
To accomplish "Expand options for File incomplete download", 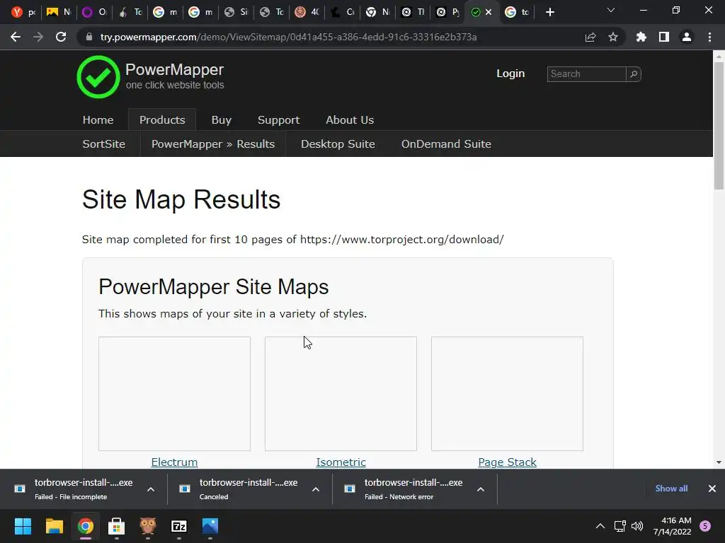I will [151, 489].
